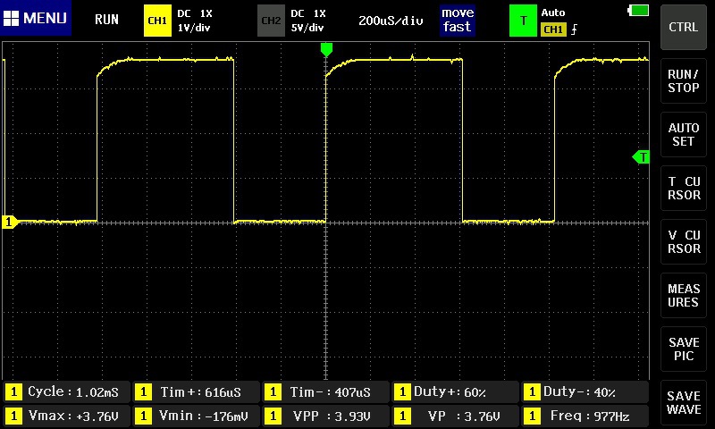Image resolution: width=715 pixels, height=429 pixels.
Task: Select the Vmax: +3.76V measurement
Action: (66, 416)
